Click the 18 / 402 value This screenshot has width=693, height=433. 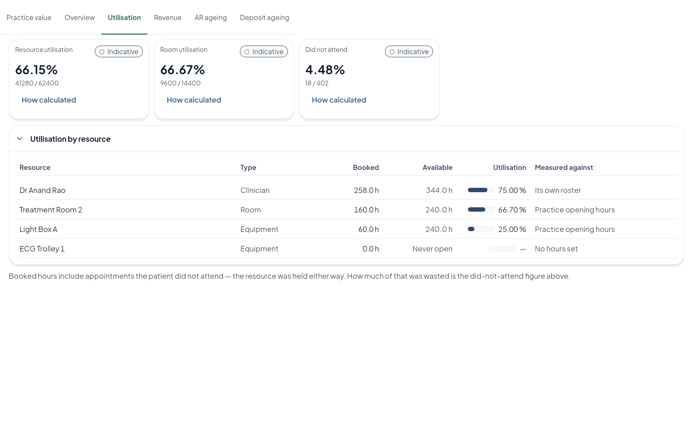tap(317, 83)
